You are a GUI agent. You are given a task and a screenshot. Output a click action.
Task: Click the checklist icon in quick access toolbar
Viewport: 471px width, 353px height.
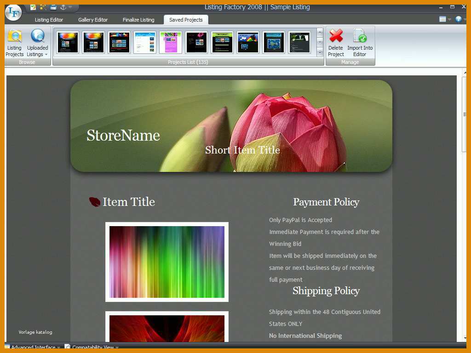33,7
